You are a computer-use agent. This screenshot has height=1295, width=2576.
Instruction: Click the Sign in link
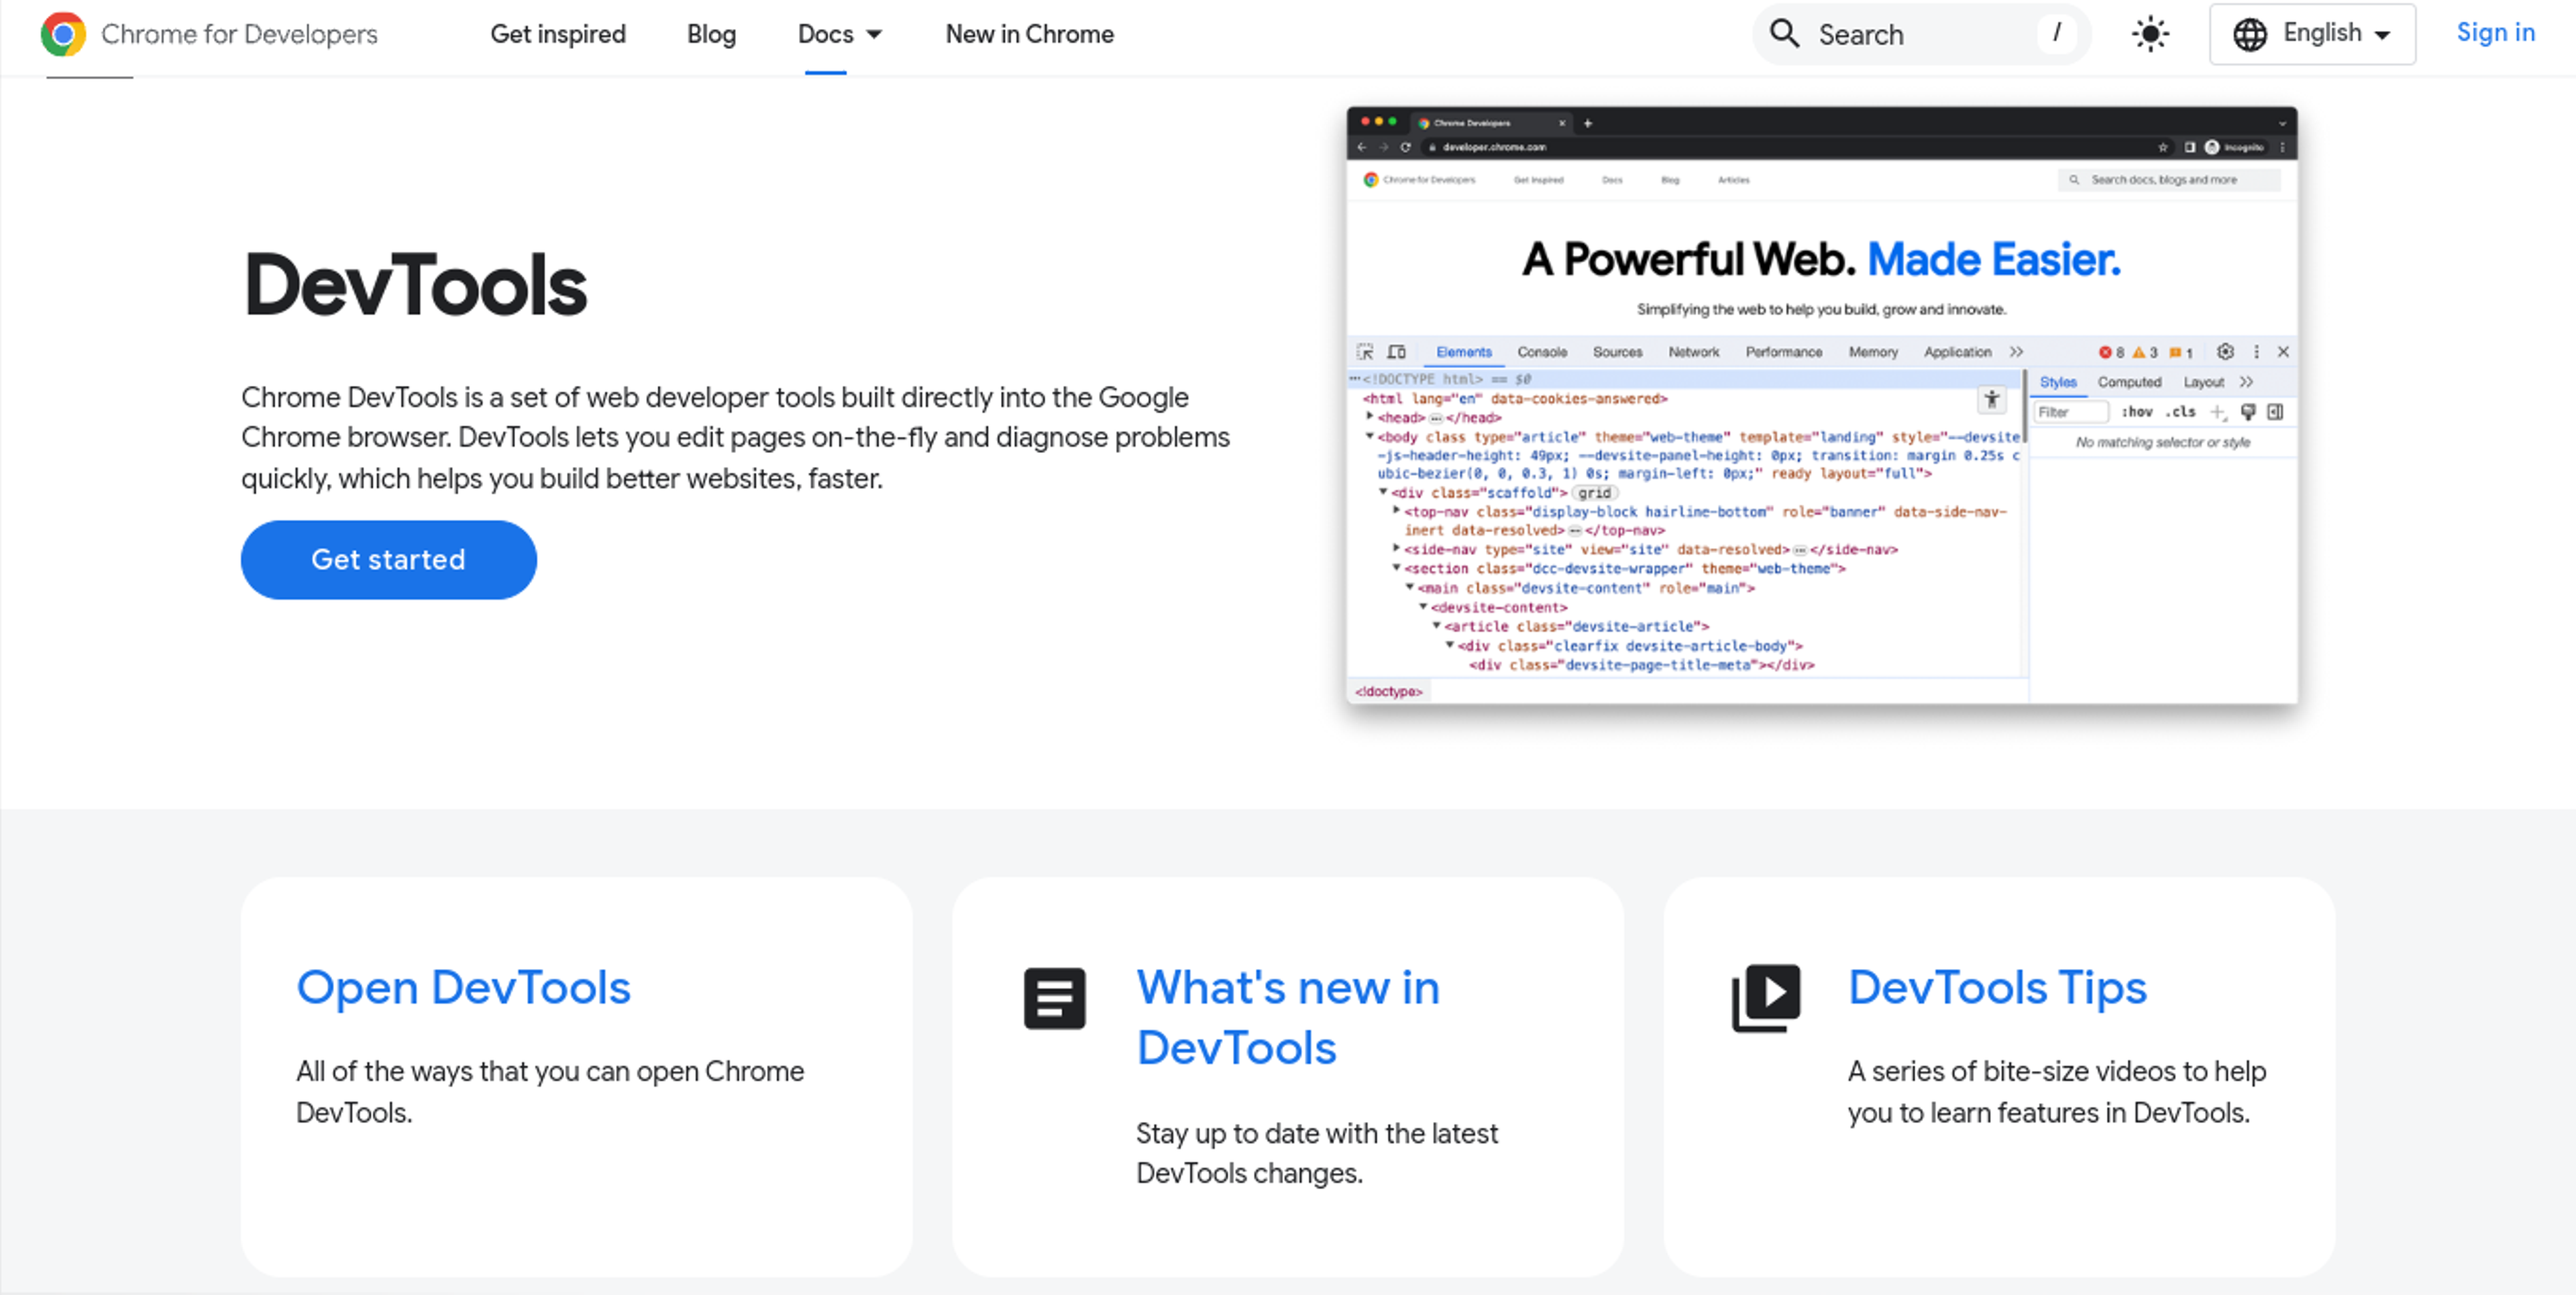(x=2495, y=33)
